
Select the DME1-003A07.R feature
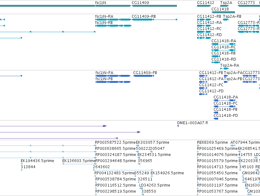pos(178,126)
